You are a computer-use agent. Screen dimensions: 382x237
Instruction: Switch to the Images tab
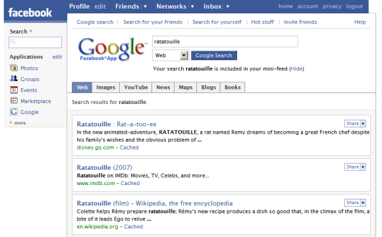(106, 88)
